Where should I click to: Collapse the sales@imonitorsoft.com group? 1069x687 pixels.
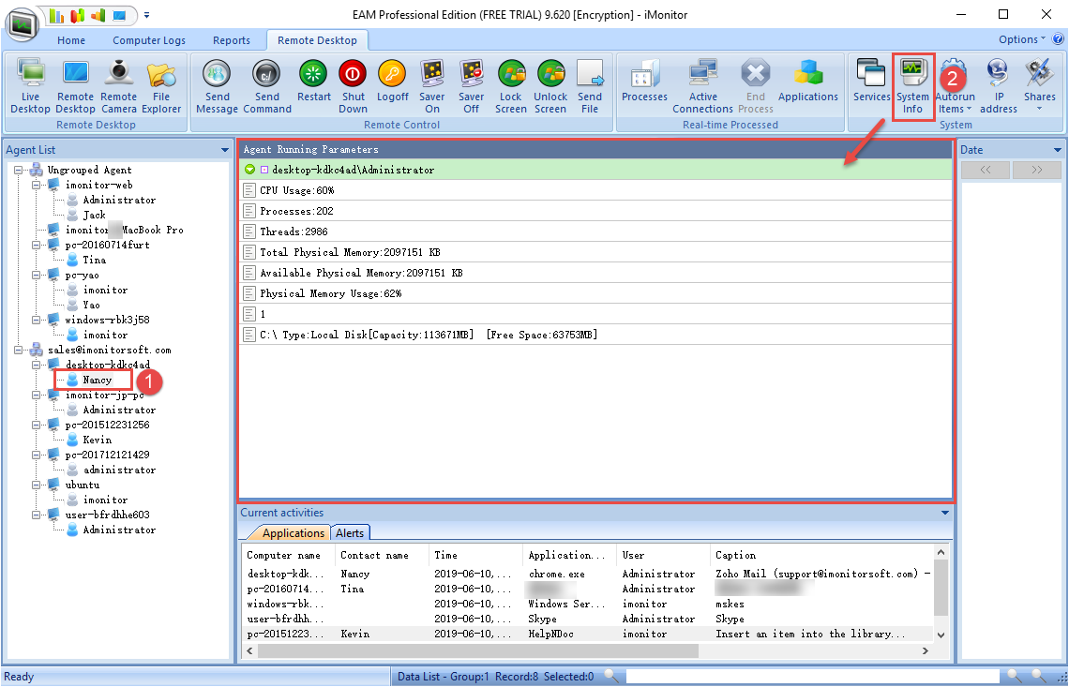point(19,350)
